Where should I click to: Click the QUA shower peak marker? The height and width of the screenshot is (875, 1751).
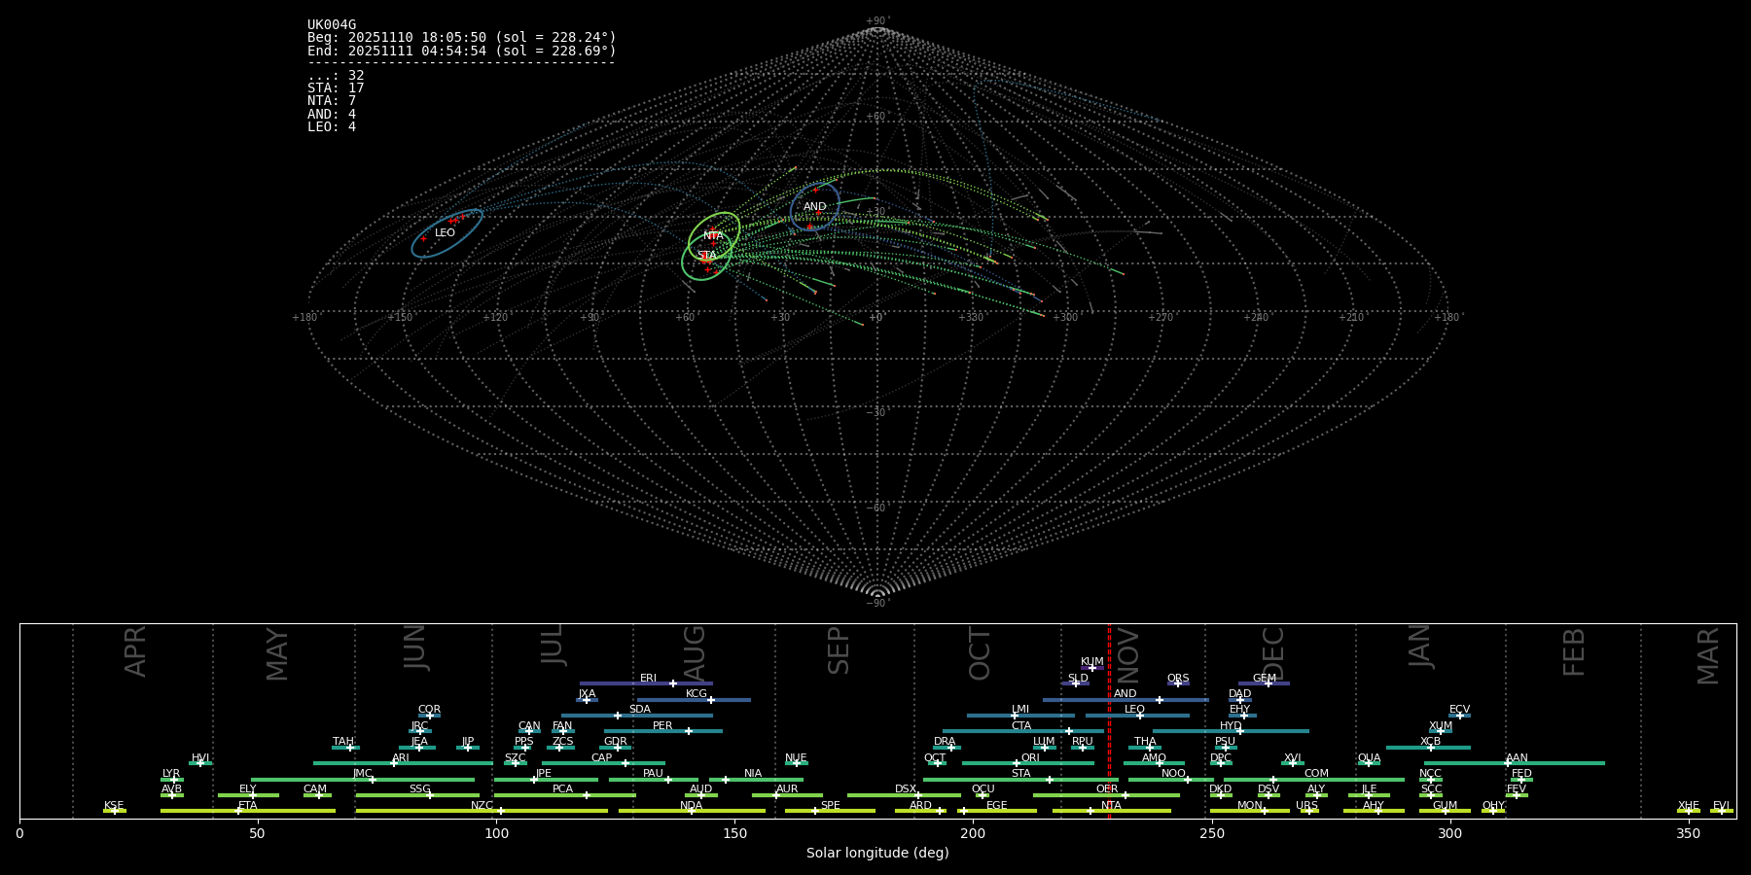click(1368, 763)
